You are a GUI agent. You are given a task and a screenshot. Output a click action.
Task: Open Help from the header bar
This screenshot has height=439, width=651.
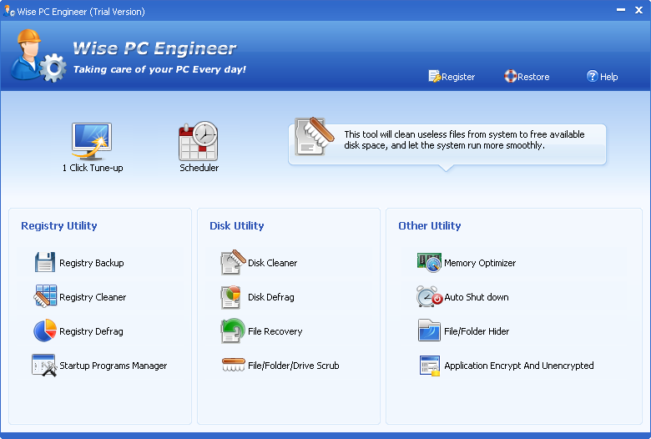(602, 77)
